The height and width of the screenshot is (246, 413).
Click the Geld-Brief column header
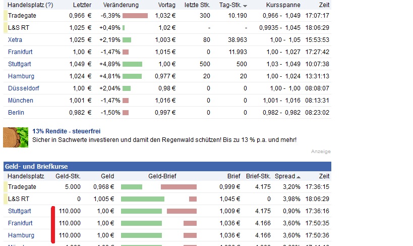pos(162,176)
